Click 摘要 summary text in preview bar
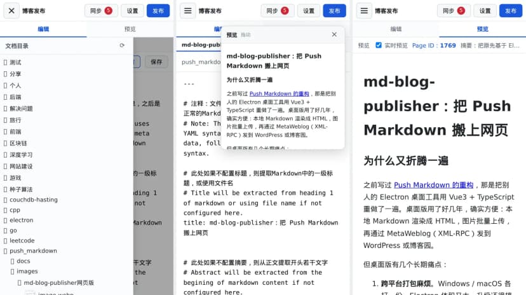The width and height of the screenshot is (526, 295). pyautogui.click(x=490, y=45)
